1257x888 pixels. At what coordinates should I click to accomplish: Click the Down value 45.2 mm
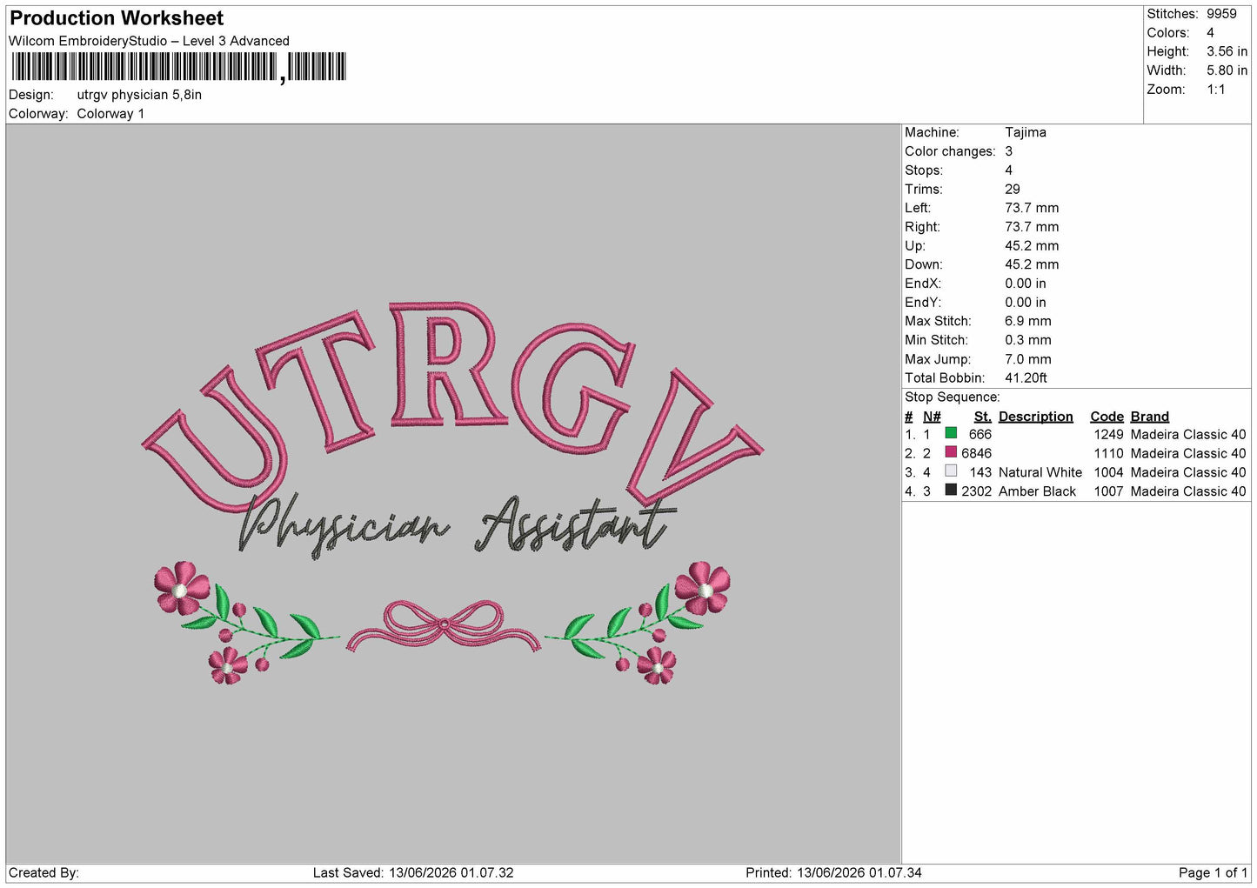coord(1032,264)
